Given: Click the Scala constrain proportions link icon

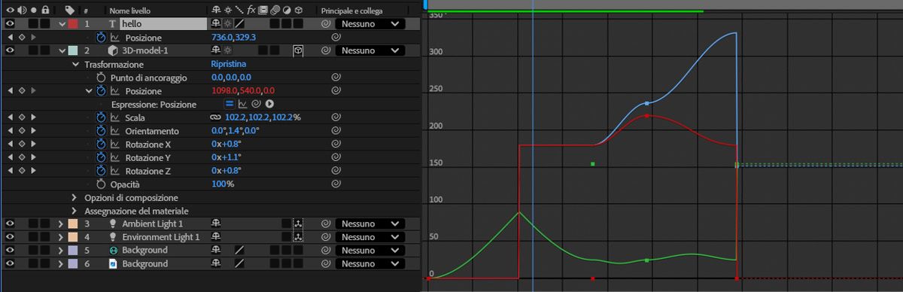Looking at the screenshot, I should coord(215,117).
